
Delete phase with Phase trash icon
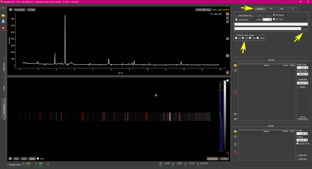click(235, 144)
